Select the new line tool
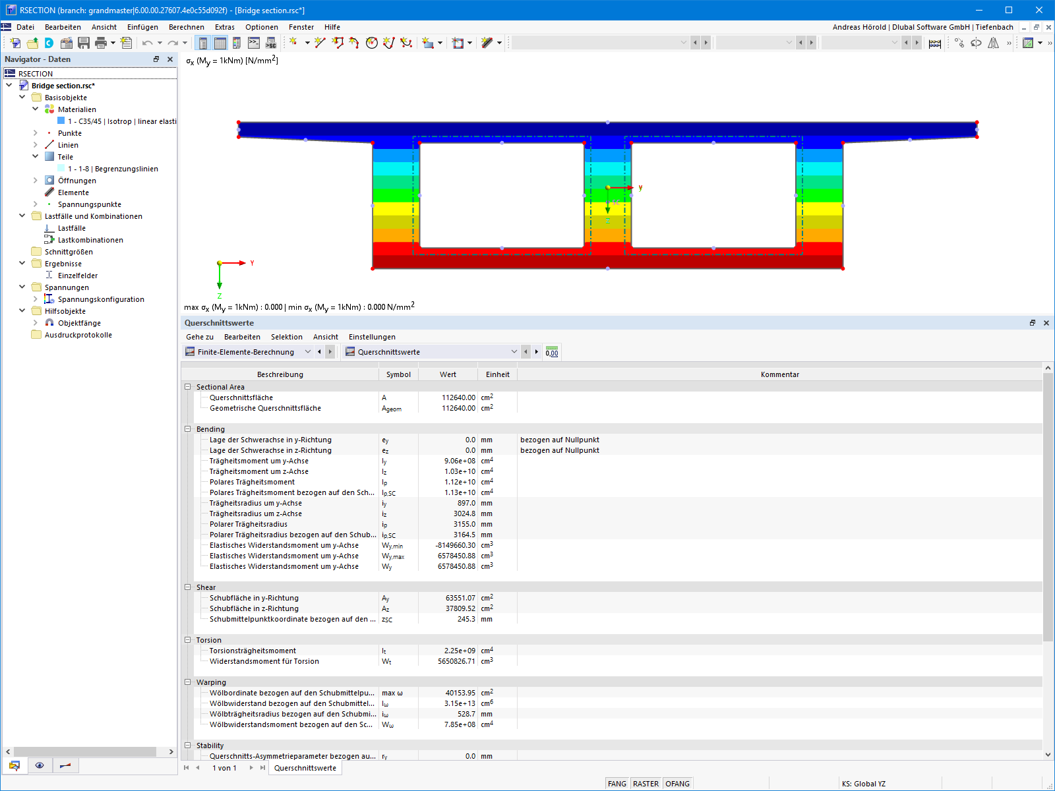1055x791 pixels. coord(320,43)
